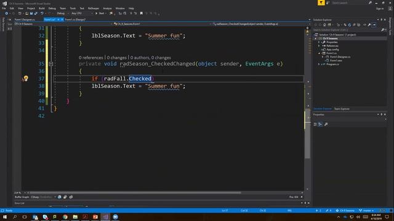Click the Start debugging button
The image size is (394, 221).
[x=100, y=14]
